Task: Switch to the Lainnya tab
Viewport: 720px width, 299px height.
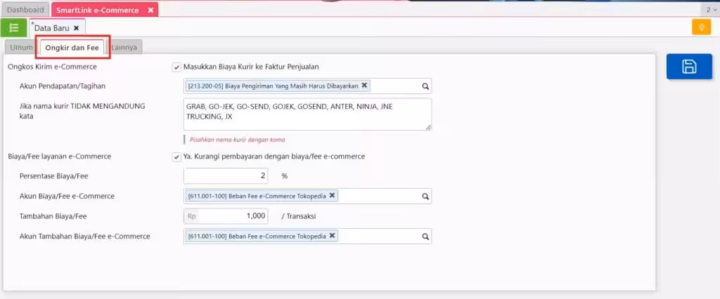Action: click(124, 47)
